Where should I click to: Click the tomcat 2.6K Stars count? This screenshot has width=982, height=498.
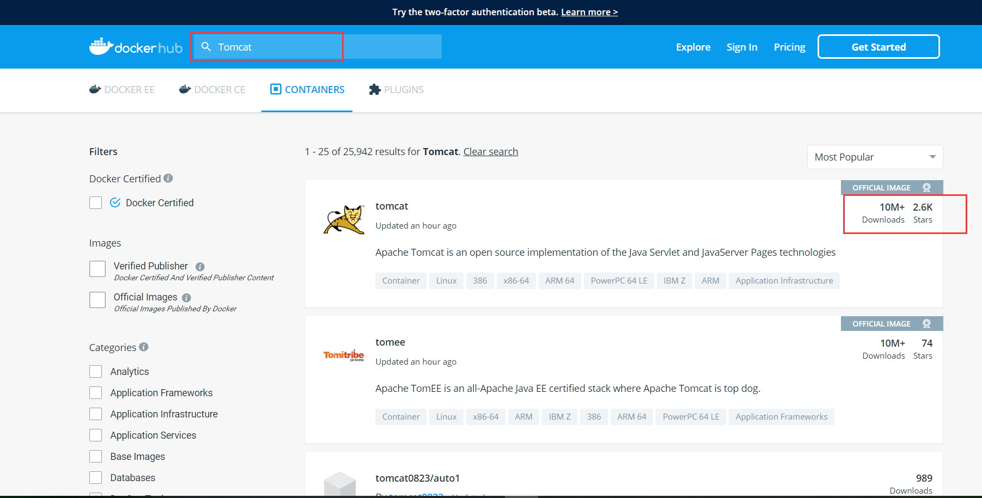tap(923, 212)
